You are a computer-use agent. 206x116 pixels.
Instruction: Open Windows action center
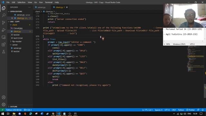[x=201, y=114]
